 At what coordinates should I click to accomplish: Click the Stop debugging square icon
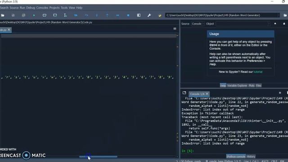click(128, 15)
